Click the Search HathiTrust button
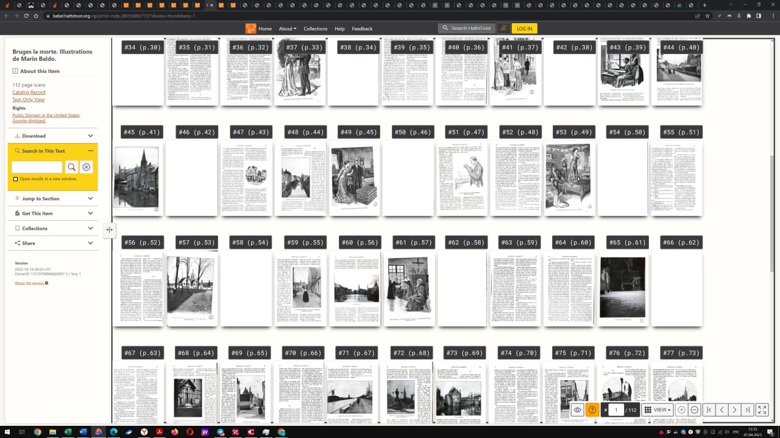The height and width of the screenshot is (438, 780). (x=466, y=28)
